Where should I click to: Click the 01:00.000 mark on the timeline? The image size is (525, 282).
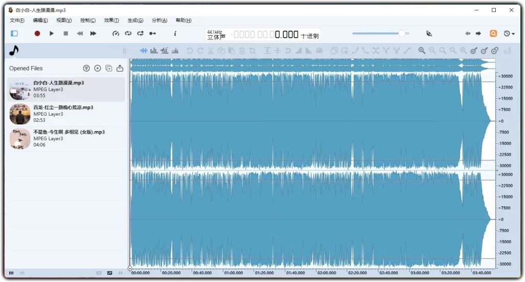pos(233,273)
